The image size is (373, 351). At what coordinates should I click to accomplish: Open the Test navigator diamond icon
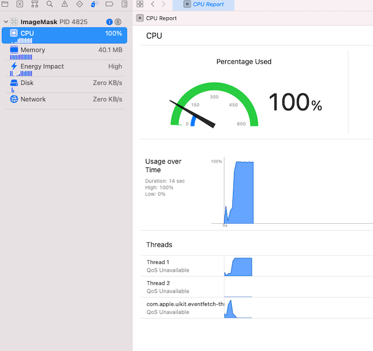coord(80,4)
